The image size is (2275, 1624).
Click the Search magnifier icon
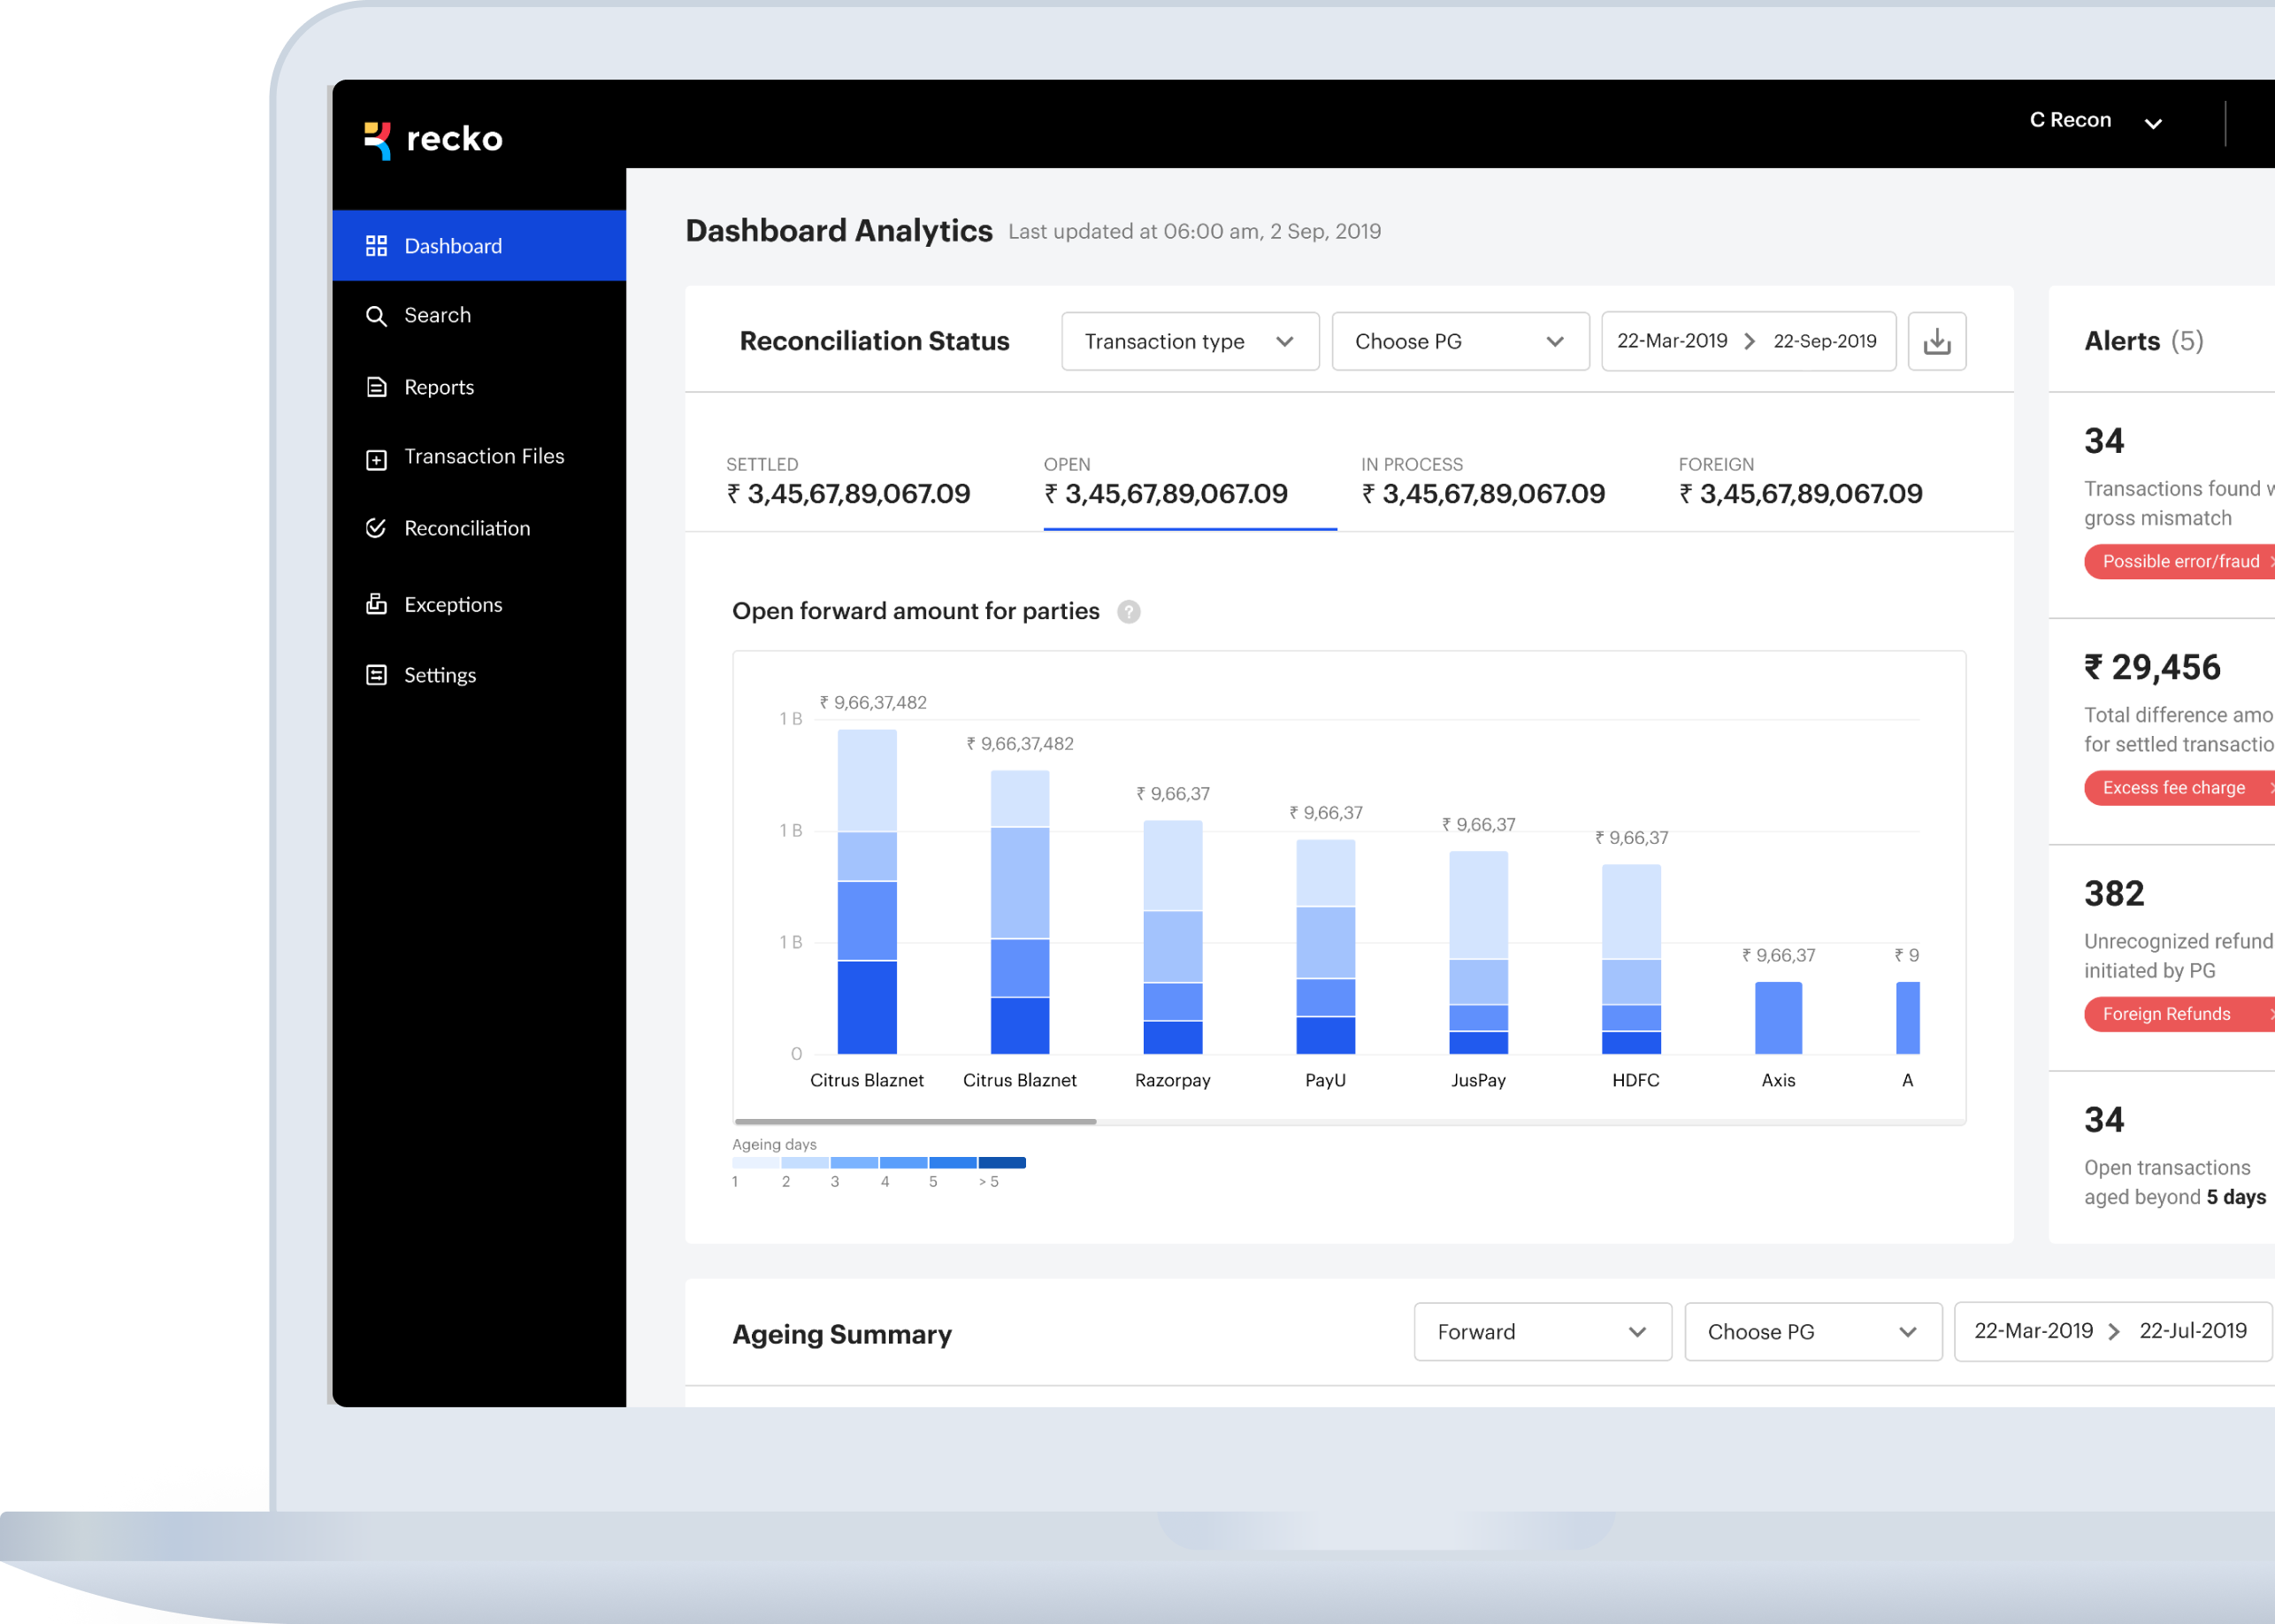(x=376, y=316)
